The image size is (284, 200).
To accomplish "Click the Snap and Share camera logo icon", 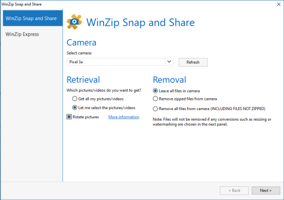I will (x=74, y=22).
